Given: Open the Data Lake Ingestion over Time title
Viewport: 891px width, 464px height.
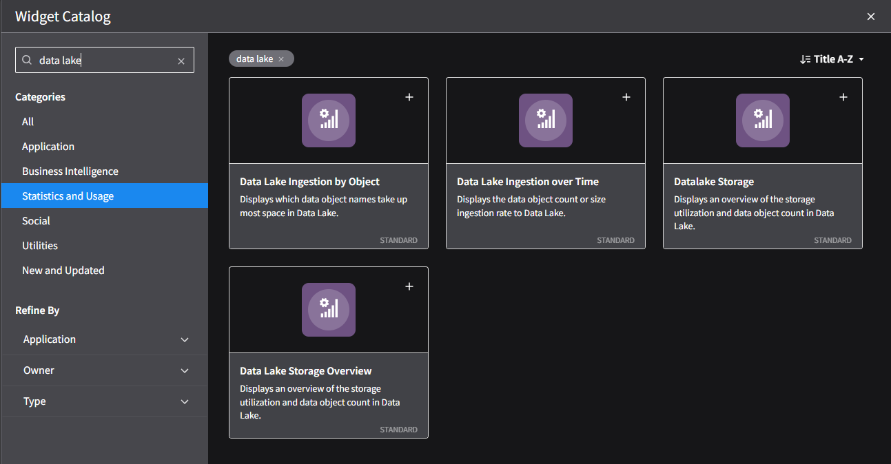Looking at the screenshot, I should pyautogui.click(x=528, y=182).
